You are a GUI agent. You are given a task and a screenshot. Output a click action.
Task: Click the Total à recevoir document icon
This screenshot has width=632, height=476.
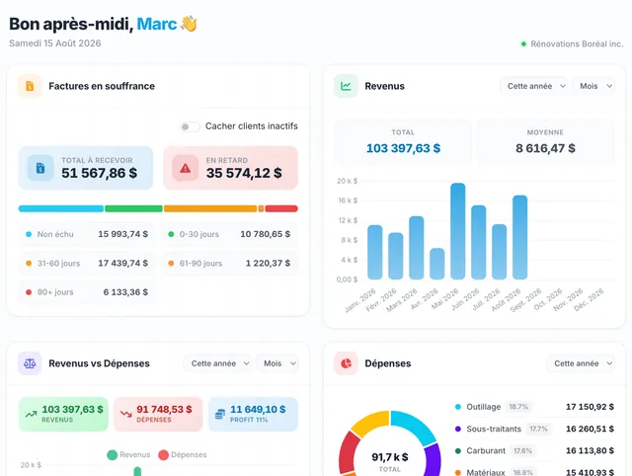click(x=40, y=168)
